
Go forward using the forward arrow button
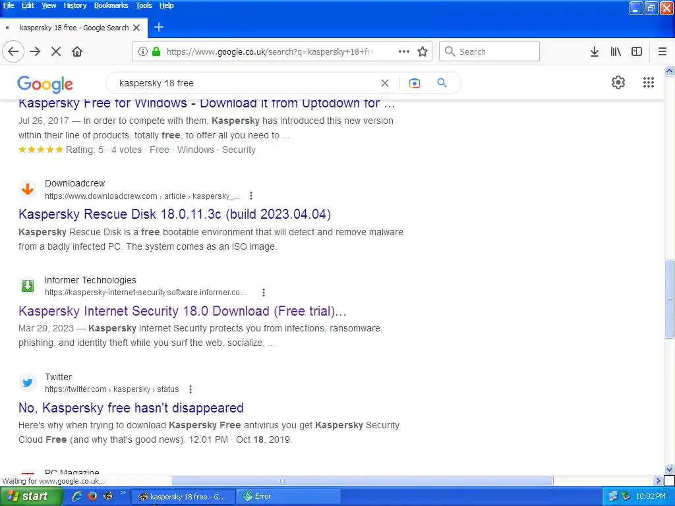click(35, 51)
